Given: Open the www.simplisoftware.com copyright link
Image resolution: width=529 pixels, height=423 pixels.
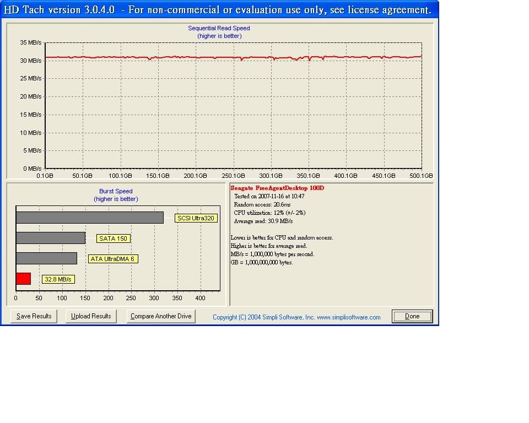Looking at the screenshot, I should coord(348,317).
